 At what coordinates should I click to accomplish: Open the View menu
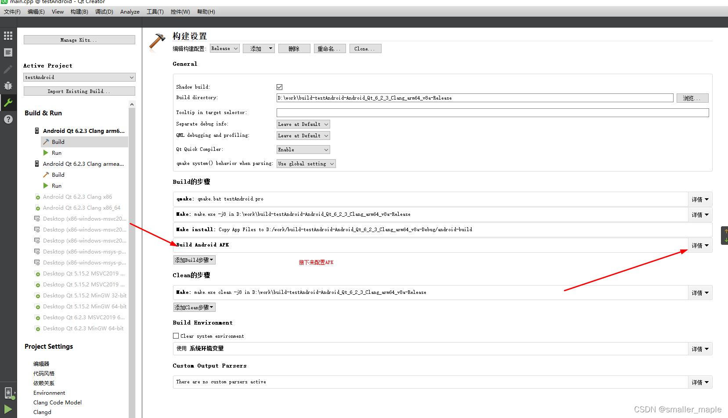pos(58,12)
